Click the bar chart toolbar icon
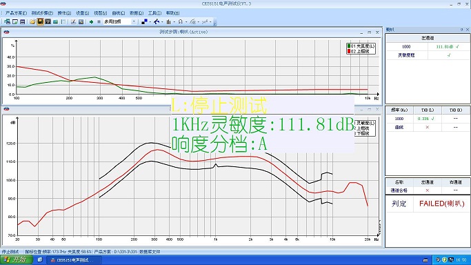 pyautogui.click(x=168, y=21)
